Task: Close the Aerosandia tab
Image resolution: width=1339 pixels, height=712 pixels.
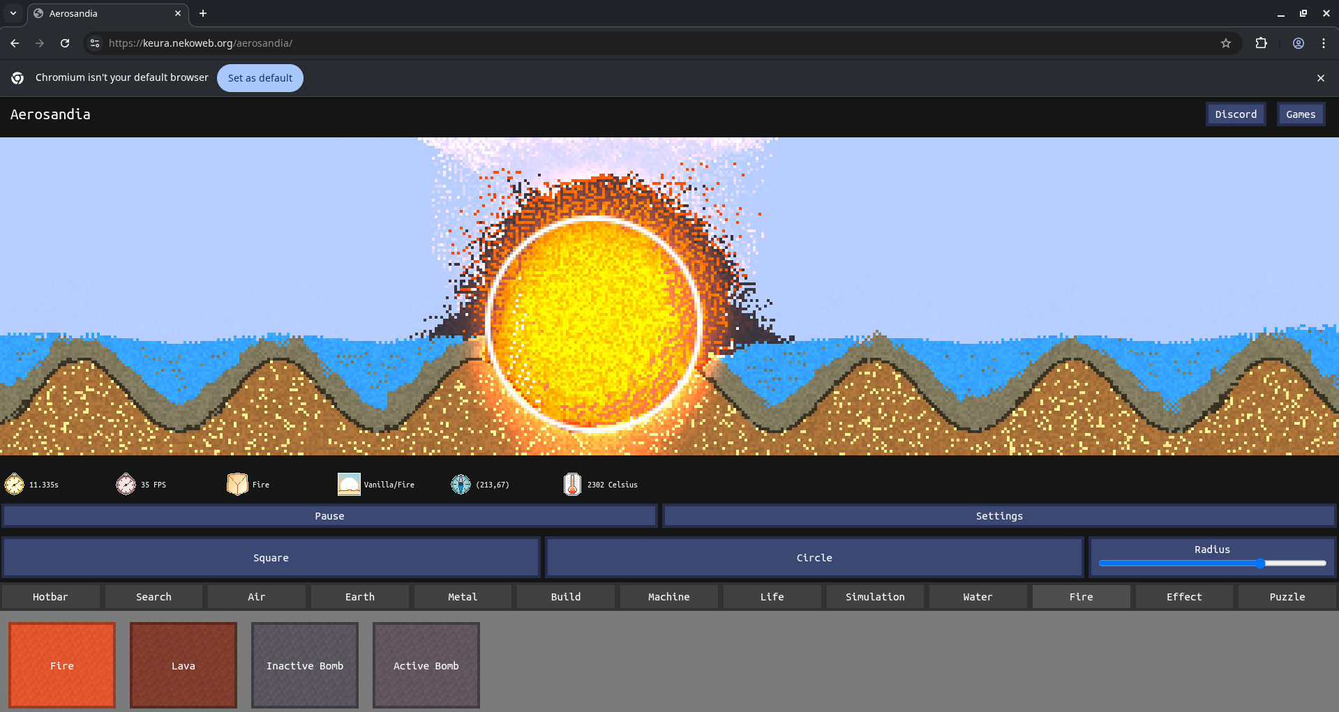Action: point(178,13)
